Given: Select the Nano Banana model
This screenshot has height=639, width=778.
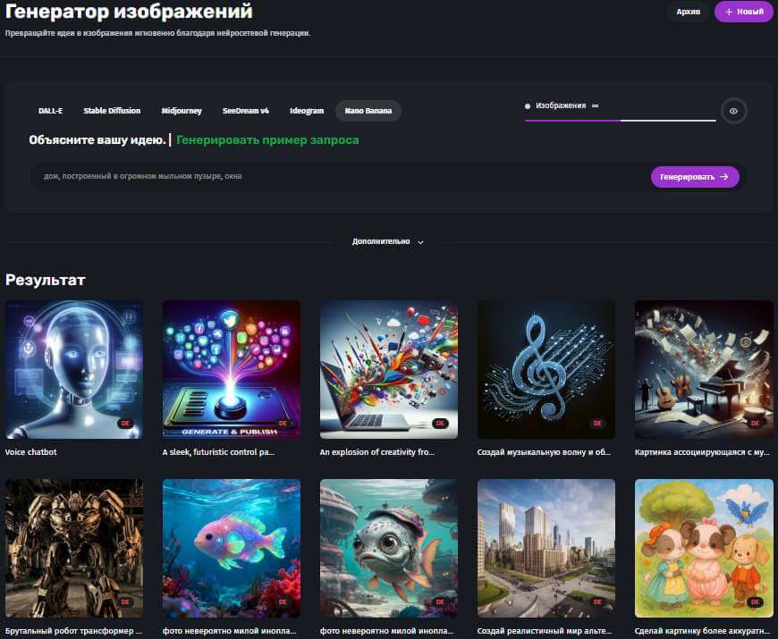Looking at the screenshot, I should coord(368,111).
